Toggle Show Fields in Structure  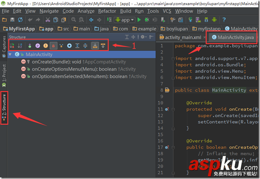[x=46, y=46]
